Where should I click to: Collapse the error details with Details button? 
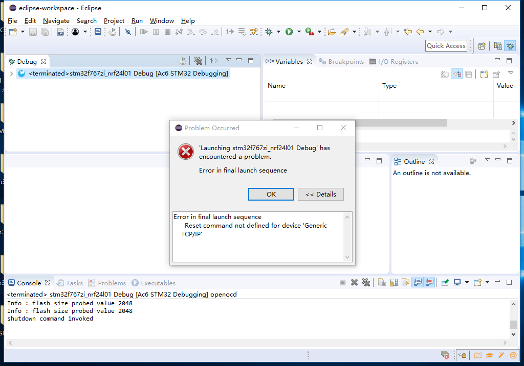point(320,194)
